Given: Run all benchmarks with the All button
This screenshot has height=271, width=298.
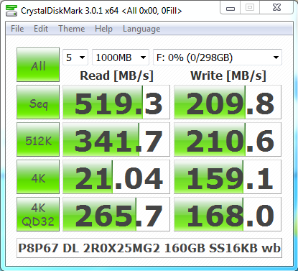Looking at the screenshot, I should pos(38,65).
